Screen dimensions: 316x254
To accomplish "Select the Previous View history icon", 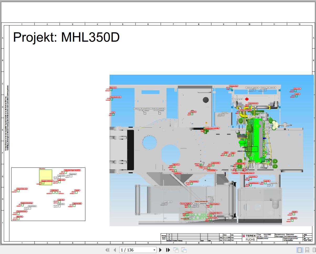I will tap(176, 250).
